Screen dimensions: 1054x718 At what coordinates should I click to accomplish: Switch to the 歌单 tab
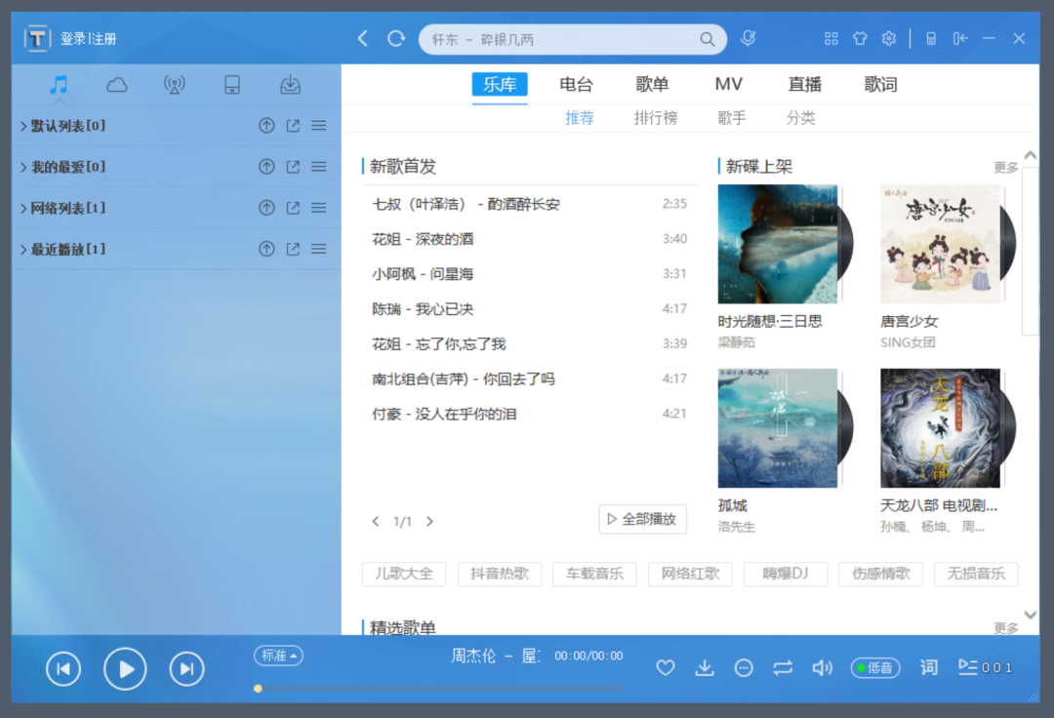pos(652,85)
